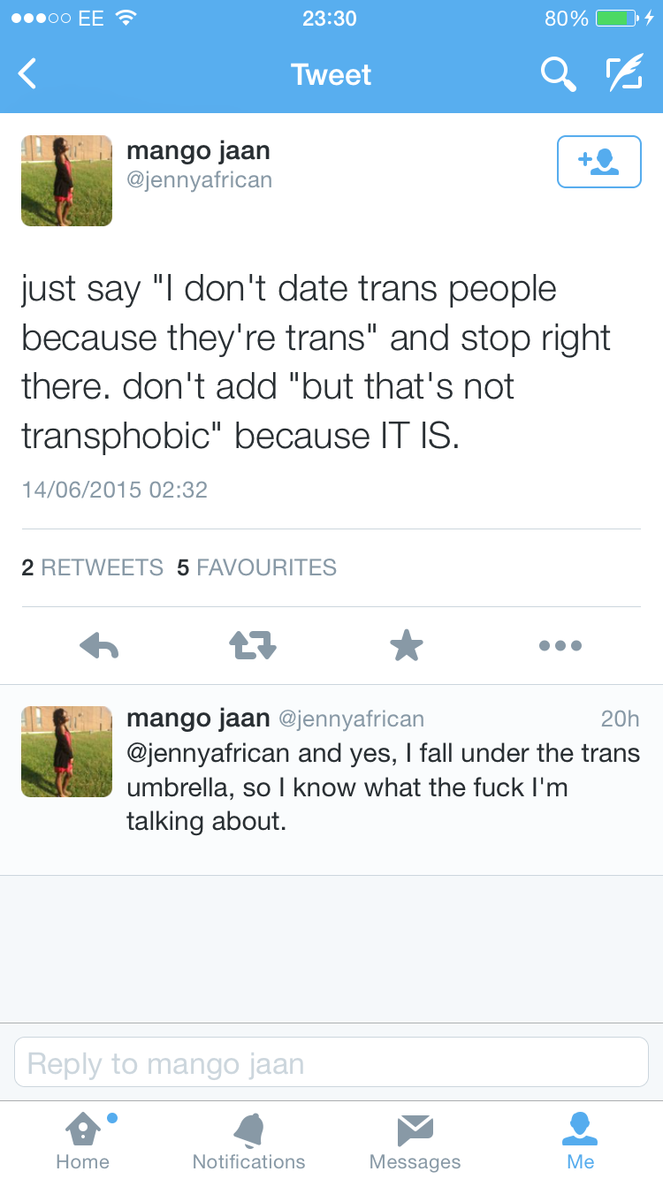Open the Home tab

82,1141
